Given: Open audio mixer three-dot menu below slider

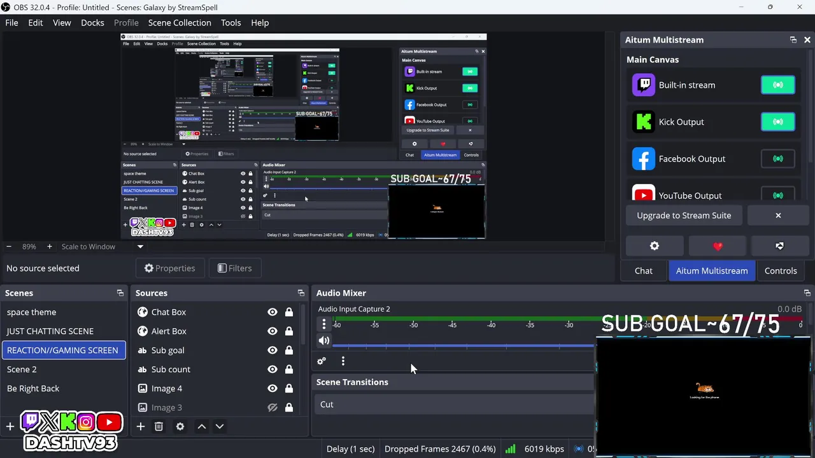Looking at the screenshot, I should (x=343, y=361).
